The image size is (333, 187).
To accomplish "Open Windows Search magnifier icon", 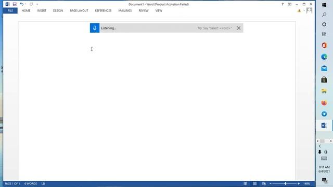I will (324, 15).
